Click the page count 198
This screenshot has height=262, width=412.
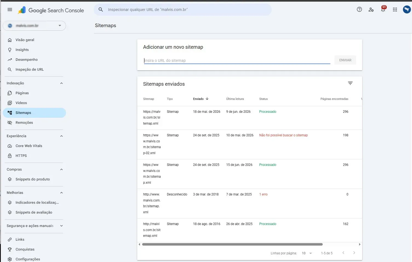(x=345, y=135)
